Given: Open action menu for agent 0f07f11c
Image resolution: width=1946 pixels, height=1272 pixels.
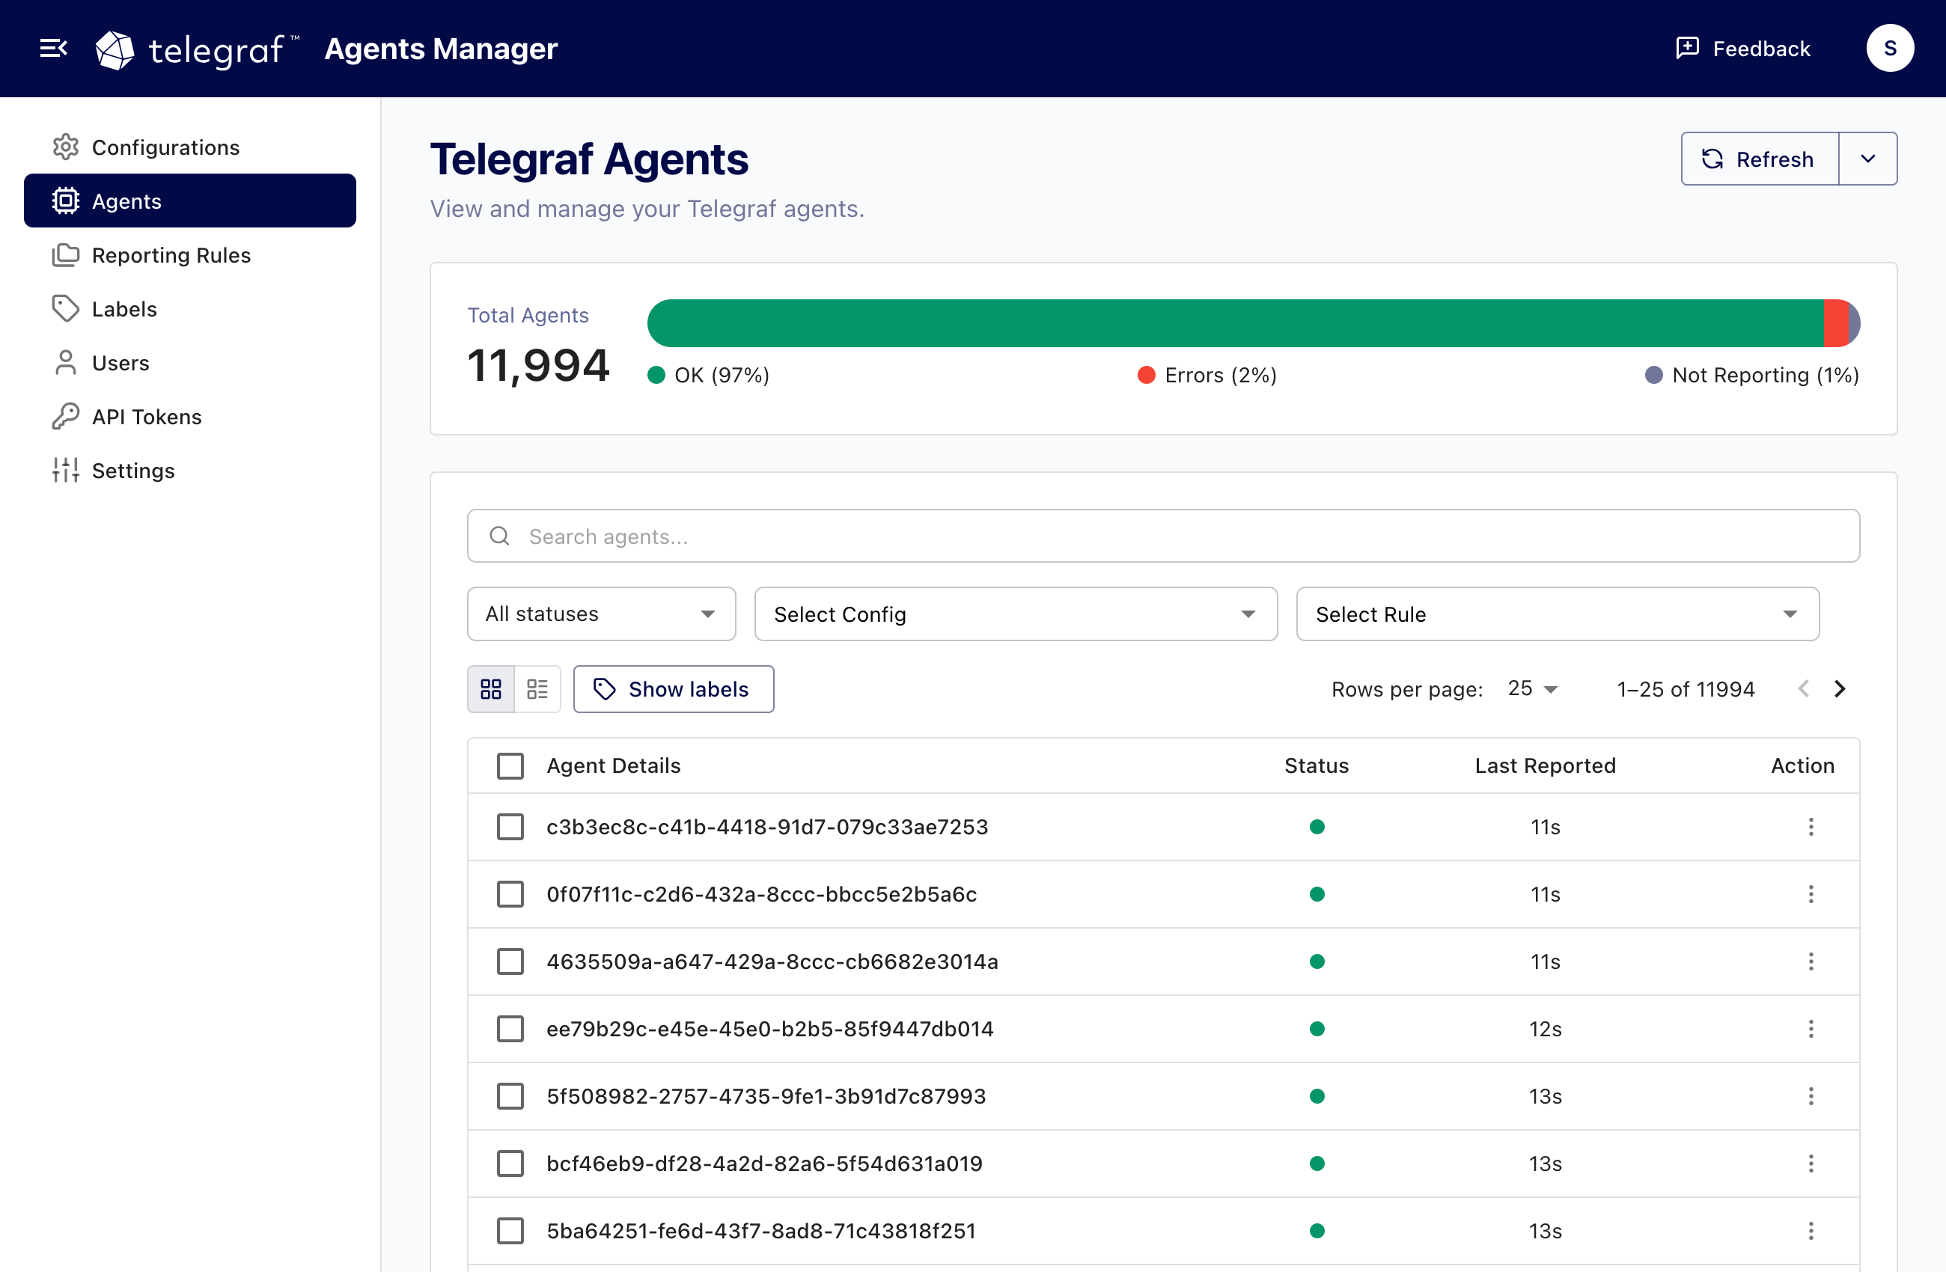Looking at the screenshot, I should [1811, 894].
